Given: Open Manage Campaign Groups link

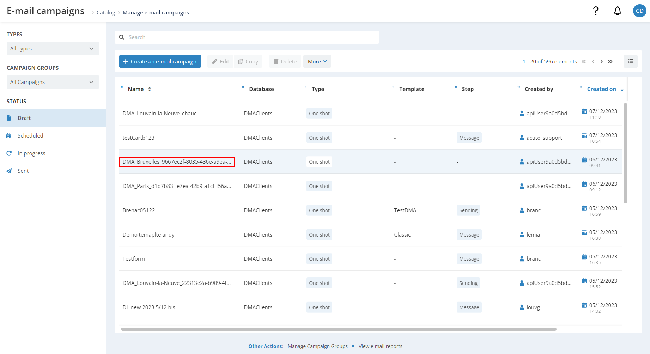Looking at the screenshot, I should coord(318,346).
